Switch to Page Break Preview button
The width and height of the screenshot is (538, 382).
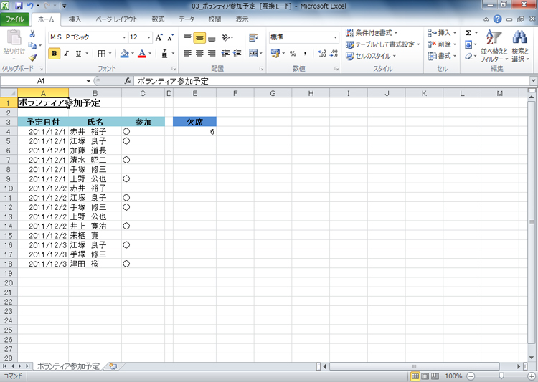point(435,376)
